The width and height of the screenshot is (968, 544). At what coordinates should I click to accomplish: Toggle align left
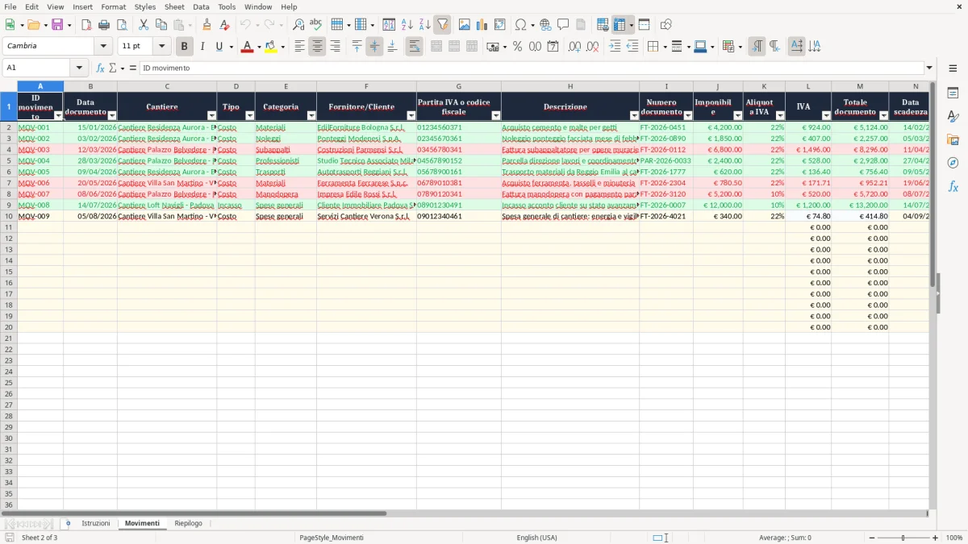click(x=299, y=47)
